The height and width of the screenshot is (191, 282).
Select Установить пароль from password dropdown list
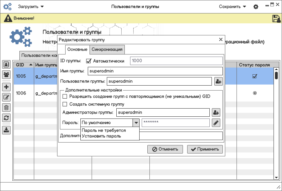pyautogui.click(x=102, y=136)
